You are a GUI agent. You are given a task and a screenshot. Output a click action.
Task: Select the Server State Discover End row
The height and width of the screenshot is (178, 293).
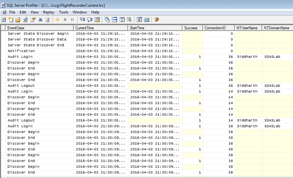(147, 45)
